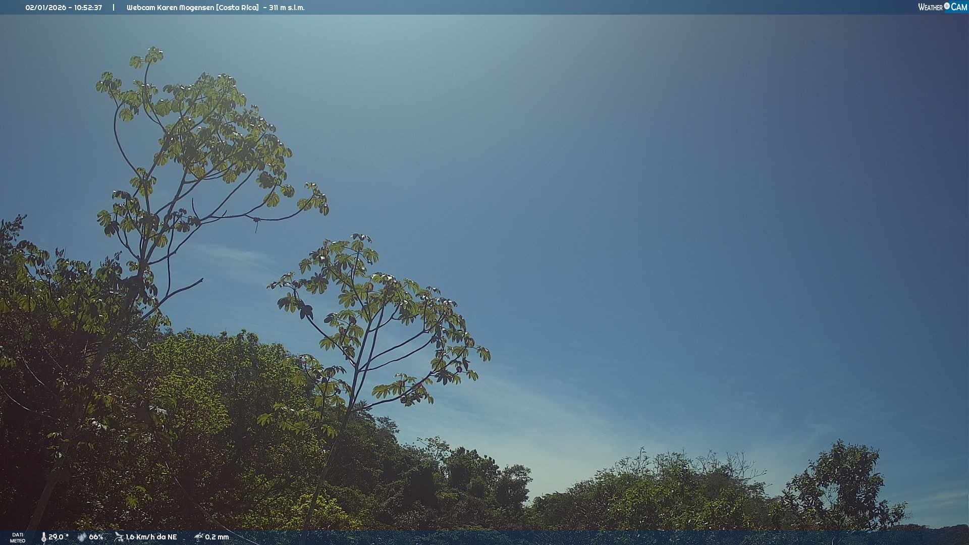Click the wind anemometer icon
The height and width of the screenshot is (545, 969).
[x=119, y=537]
